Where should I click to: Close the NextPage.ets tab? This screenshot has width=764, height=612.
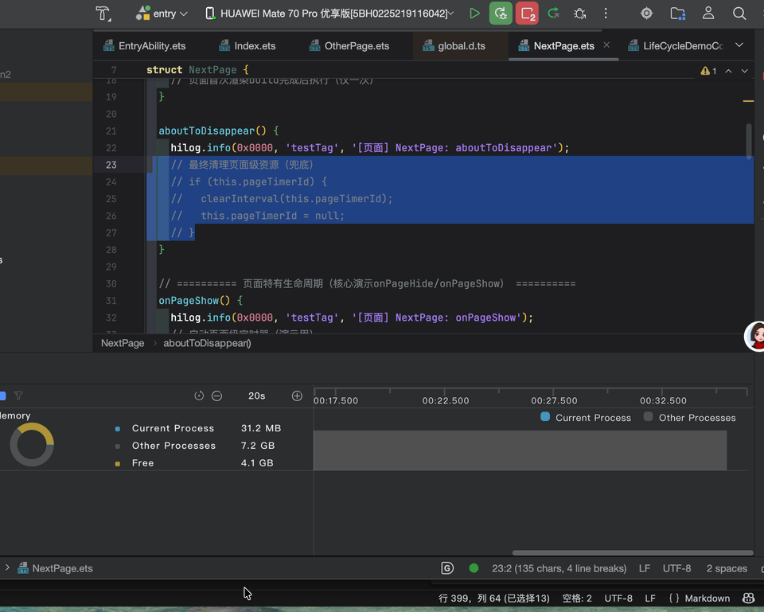606,45
